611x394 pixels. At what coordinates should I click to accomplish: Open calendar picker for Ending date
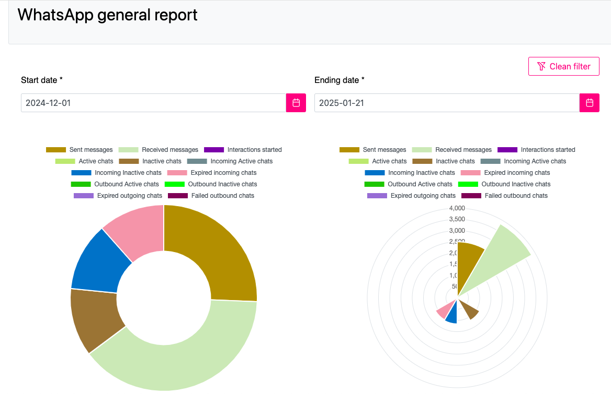point(589,103)
